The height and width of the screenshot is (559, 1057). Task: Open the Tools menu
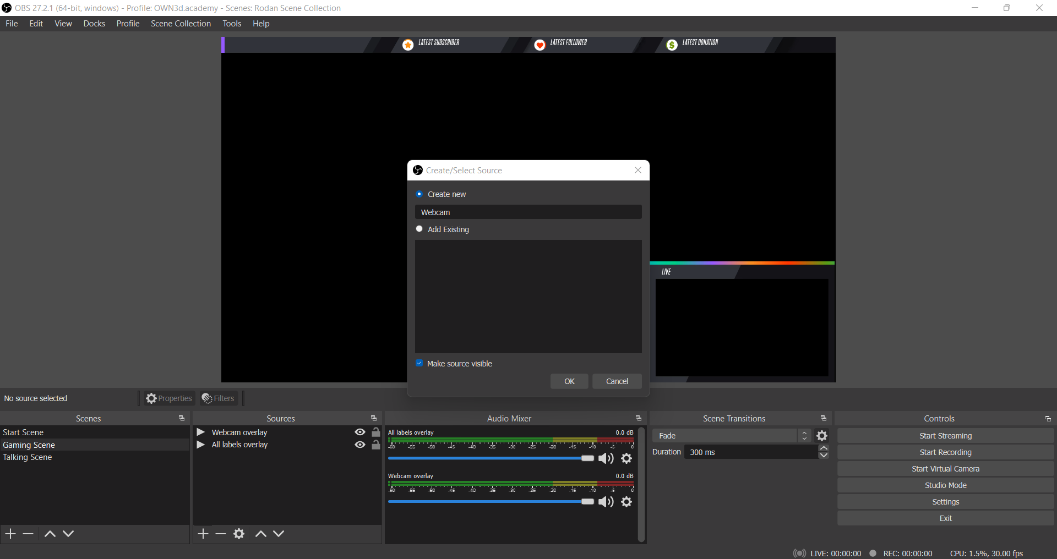click(x=232, y=24)
